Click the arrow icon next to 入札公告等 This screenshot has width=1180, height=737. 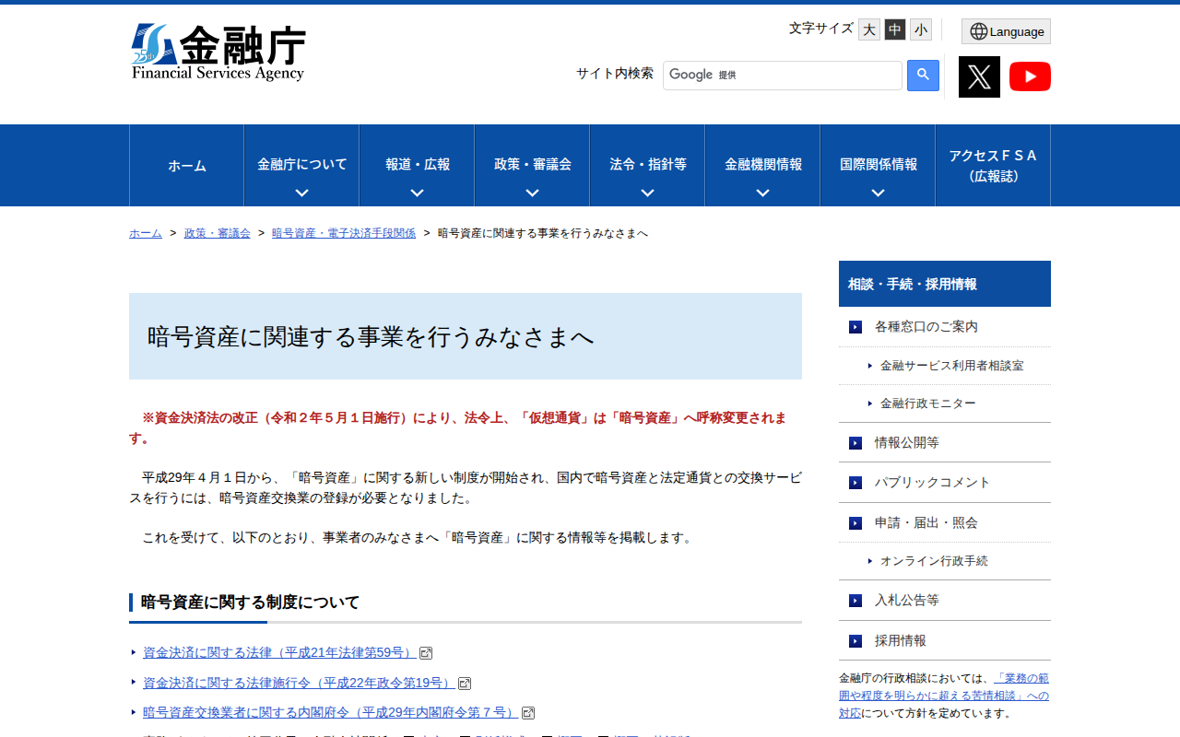click(853, 600)
